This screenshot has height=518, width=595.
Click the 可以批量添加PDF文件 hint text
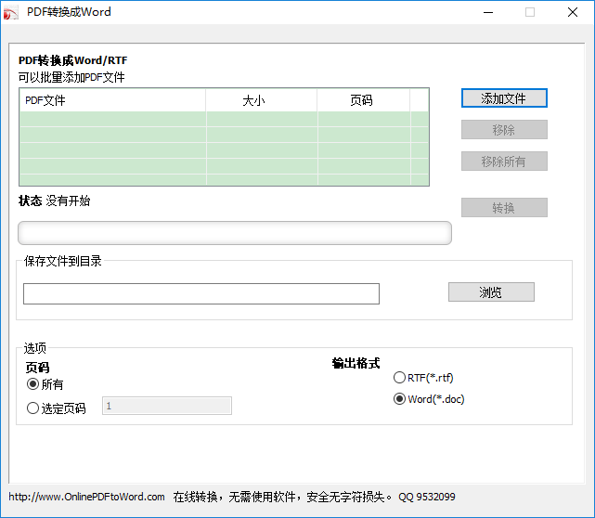tap(71, 77)
